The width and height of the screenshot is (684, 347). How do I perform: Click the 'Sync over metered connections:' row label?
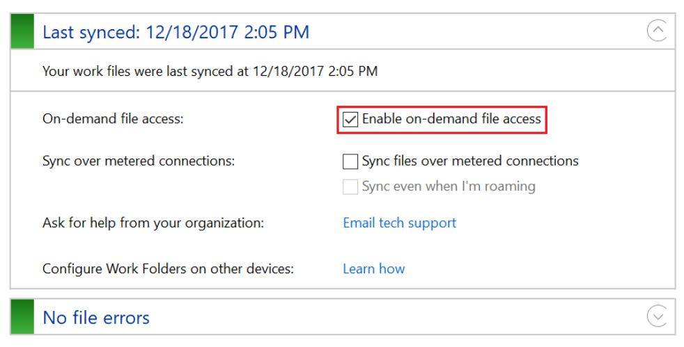(x=139, y=161)
